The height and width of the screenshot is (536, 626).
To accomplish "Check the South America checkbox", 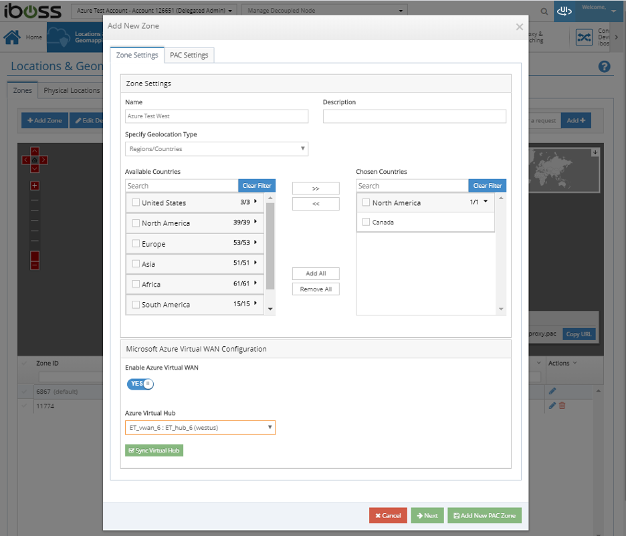I will (x=136, y=304).
